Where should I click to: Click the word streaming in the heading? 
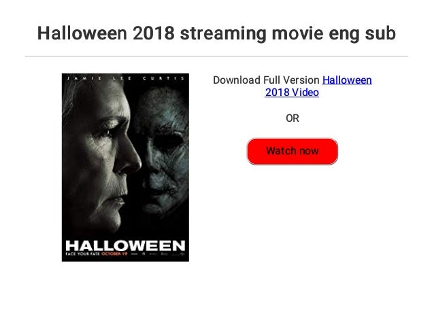pyautogui.click(x=223, y=33)
